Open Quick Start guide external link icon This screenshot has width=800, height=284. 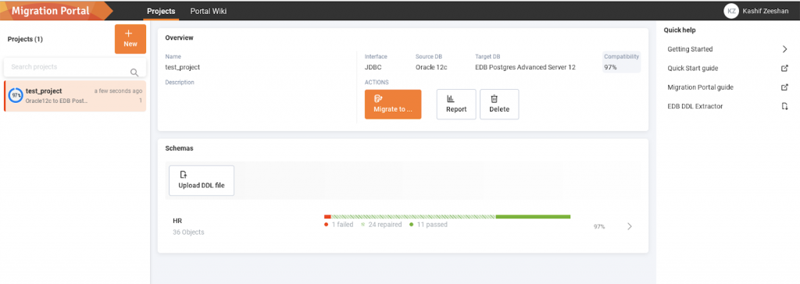pyautogui.click(x=784, y=69)
